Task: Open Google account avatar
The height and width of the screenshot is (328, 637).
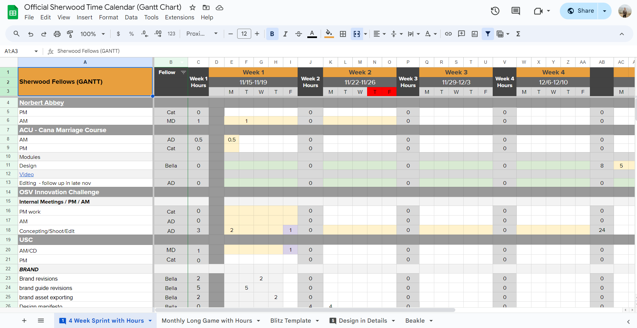Action: click(x=625, y=11)
